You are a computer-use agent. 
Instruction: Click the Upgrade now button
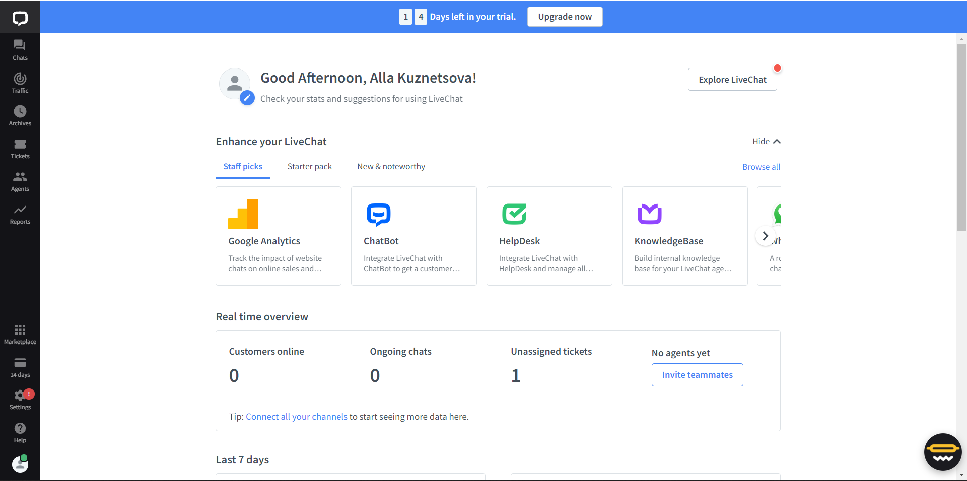tap(565, 17)
